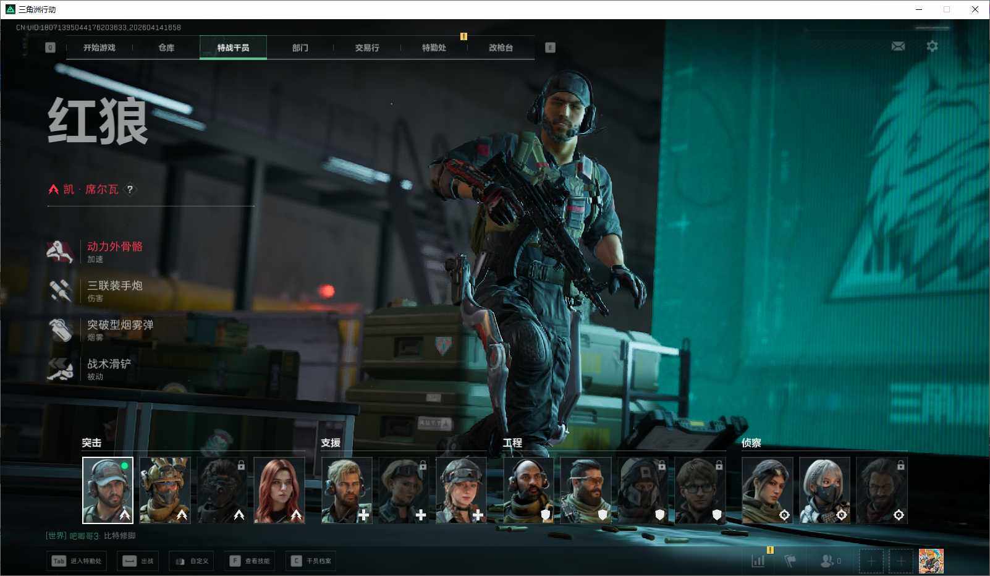Select the dark-haired 侦察 woman operator

(x=768, y=490)
